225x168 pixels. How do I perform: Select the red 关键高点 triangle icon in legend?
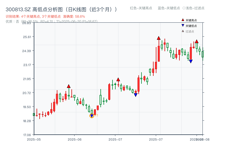click(183, 20)
